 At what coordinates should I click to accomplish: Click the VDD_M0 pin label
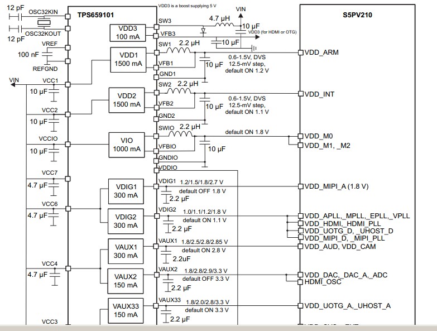pos(319,136)
